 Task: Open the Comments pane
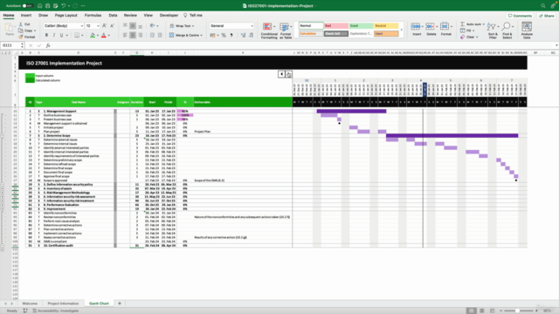520,16
